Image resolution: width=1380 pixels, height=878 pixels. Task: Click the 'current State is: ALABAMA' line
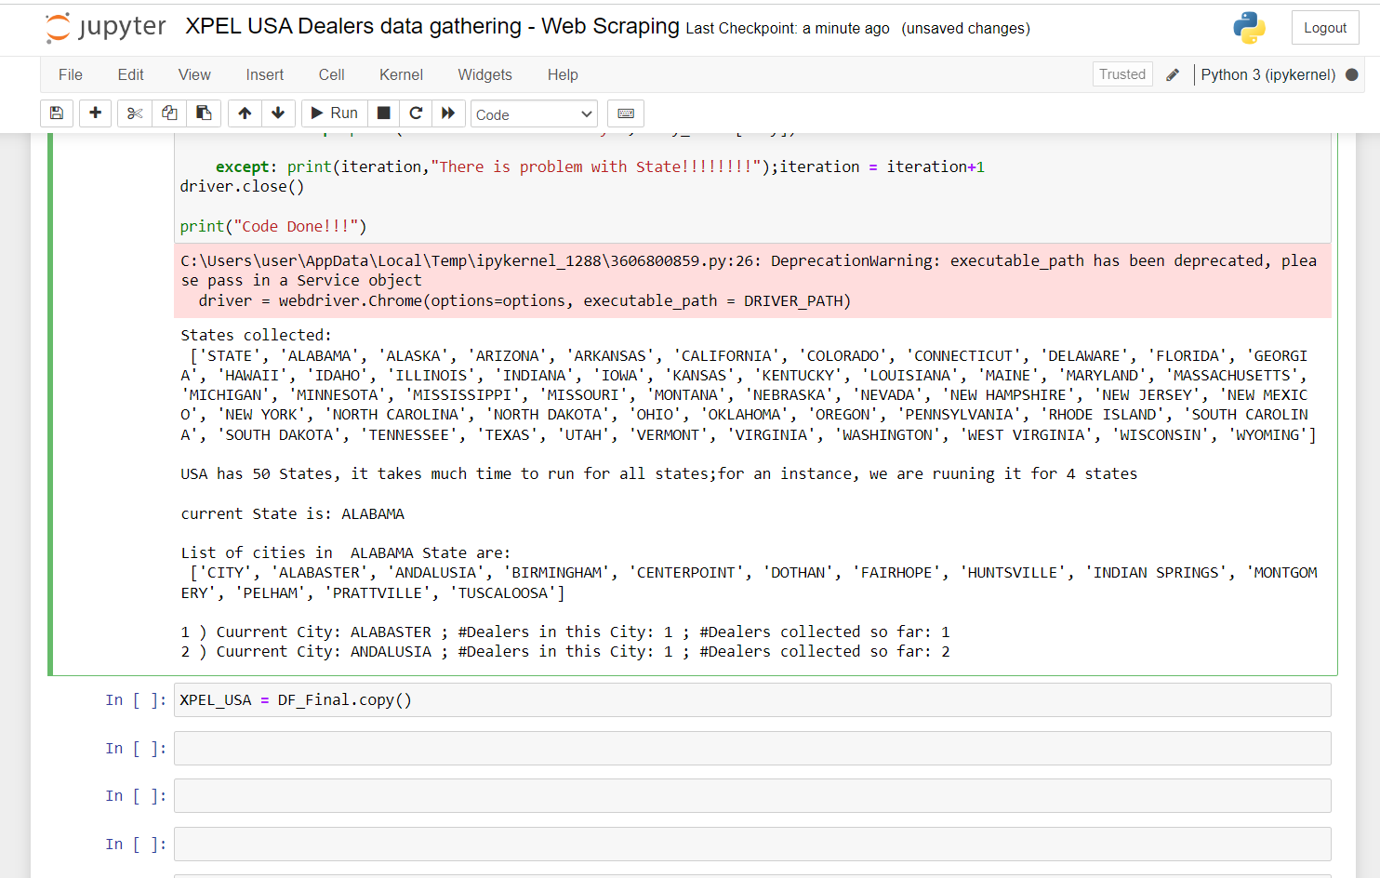click(292, 513)
